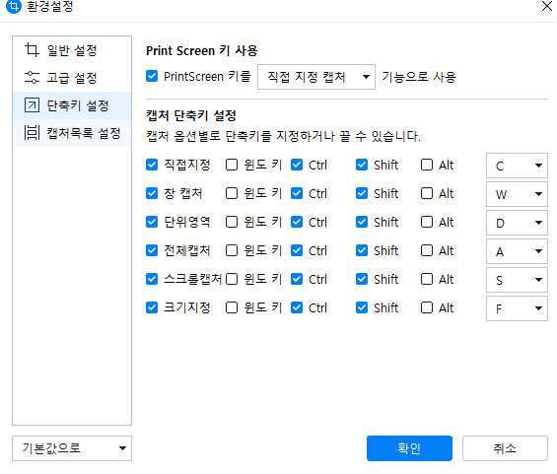Image resolution: width=557 pixels, height=474 pixels.
Task: Check Alt for the 창 캡처 row
Action: click(x=427, y=193)
